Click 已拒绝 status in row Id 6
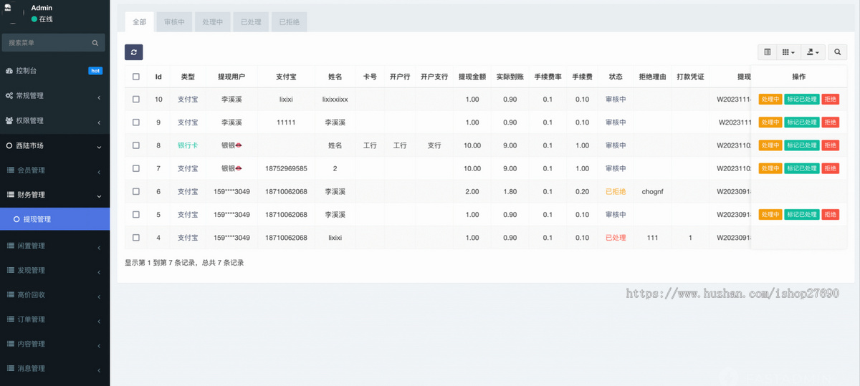The width and height of the screenshot is (860, 386). pyautogui.click(x=616, y=191)
